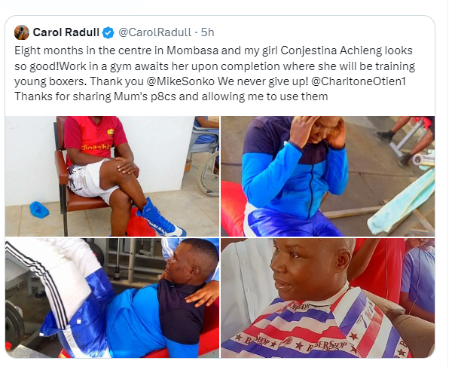
Task: Open the 5h timestamp link
Action: coord(207,32)
